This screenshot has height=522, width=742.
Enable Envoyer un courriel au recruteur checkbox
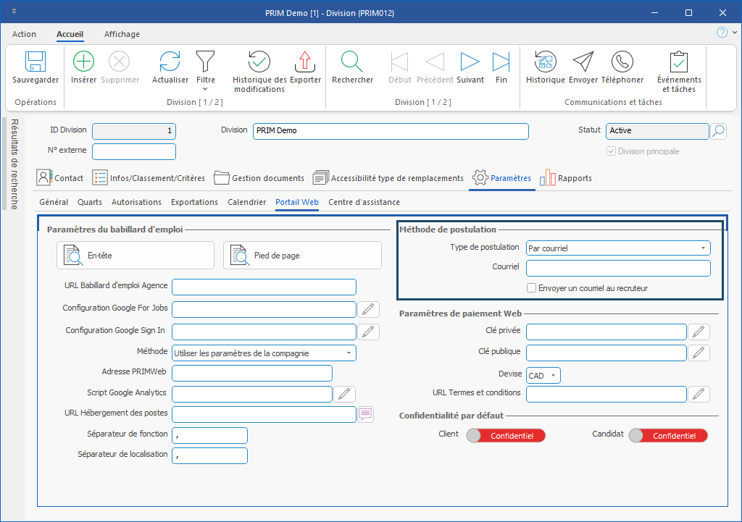coord(532,288)
